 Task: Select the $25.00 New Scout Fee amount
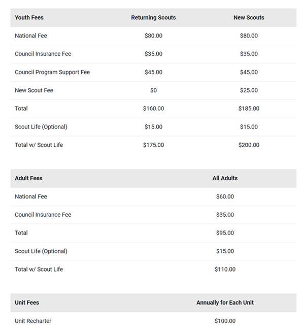coord(249,90)
